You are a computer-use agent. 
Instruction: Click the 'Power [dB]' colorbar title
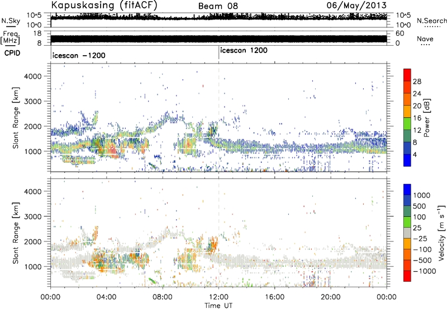427,118
